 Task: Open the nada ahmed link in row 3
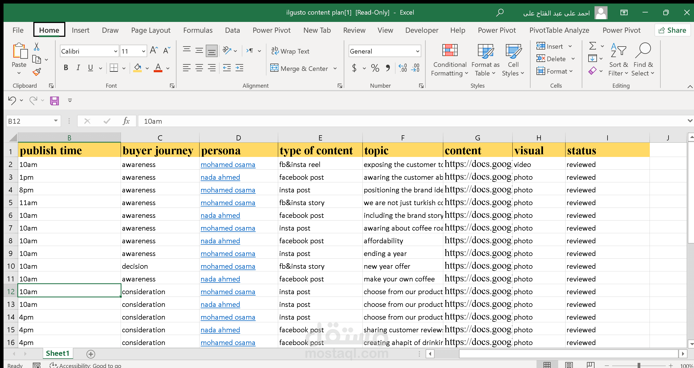220,177
